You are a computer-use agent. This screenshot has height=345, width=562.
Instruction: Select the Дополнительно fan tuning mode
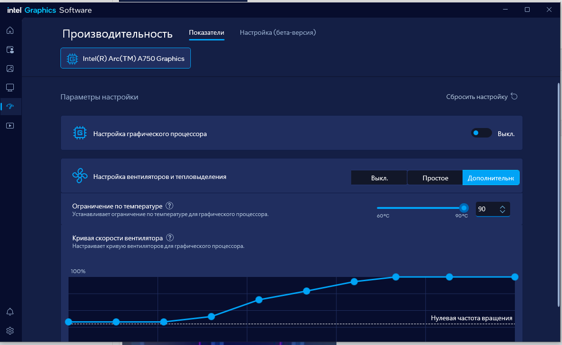(x=491, y=177)
